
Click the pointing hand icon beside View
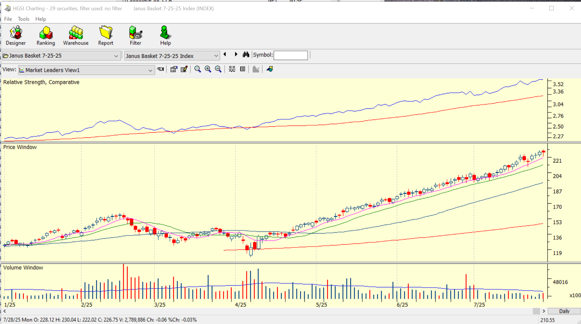pos(161,69)
